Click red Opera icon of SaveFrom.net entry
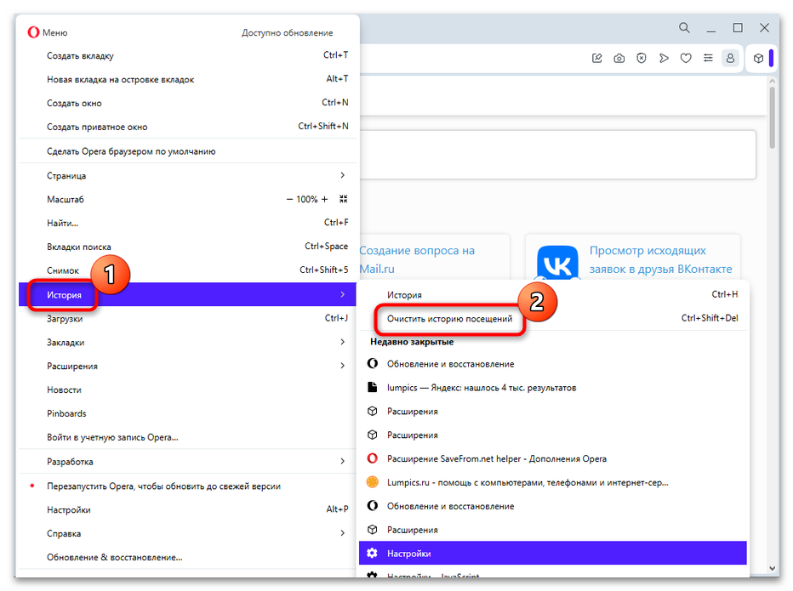The image size is (793, 591). [x=372, y=458]
